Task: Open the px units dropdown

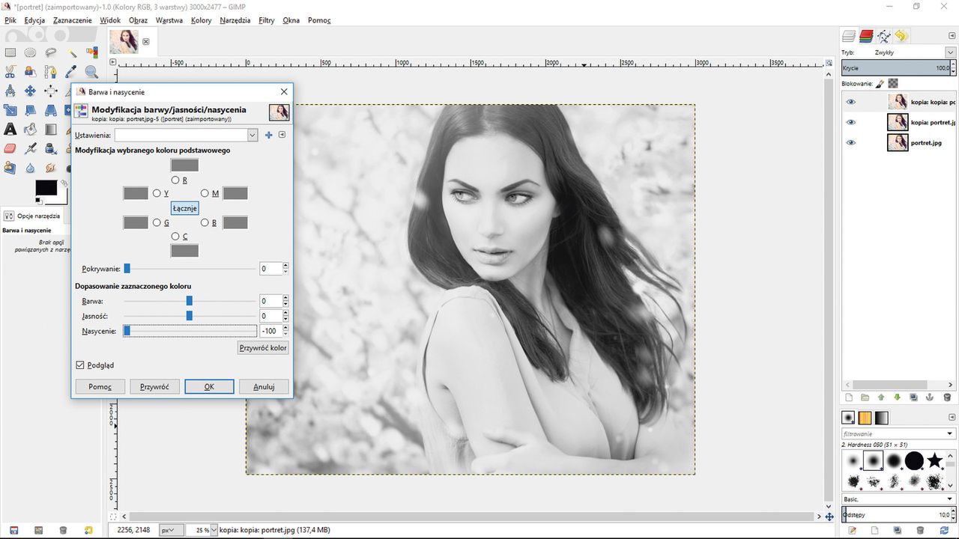Action: (172, 530)
